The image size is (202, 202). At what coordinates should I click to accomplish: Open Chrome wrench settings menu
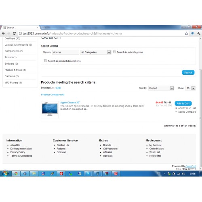pyautogui.click(x=199, y=34)
